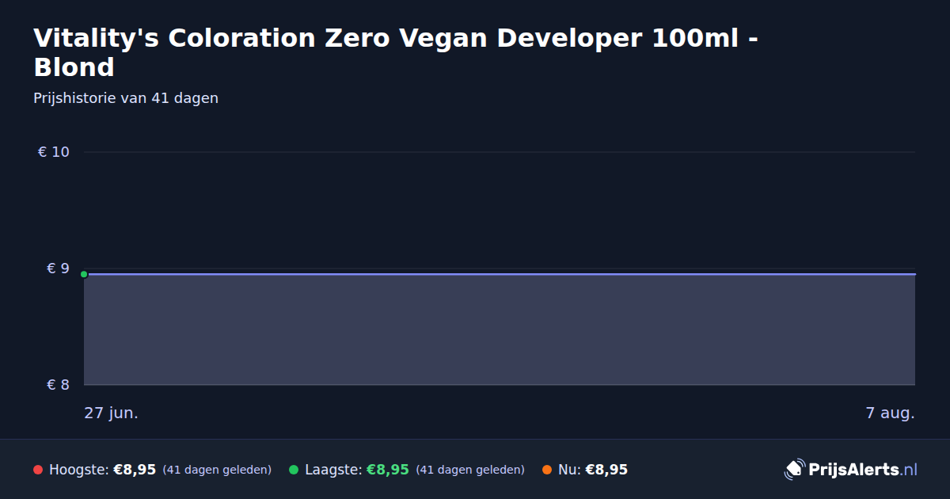Click the Nu current price €8,95
950x499 pixels.
tap(606, 470)
